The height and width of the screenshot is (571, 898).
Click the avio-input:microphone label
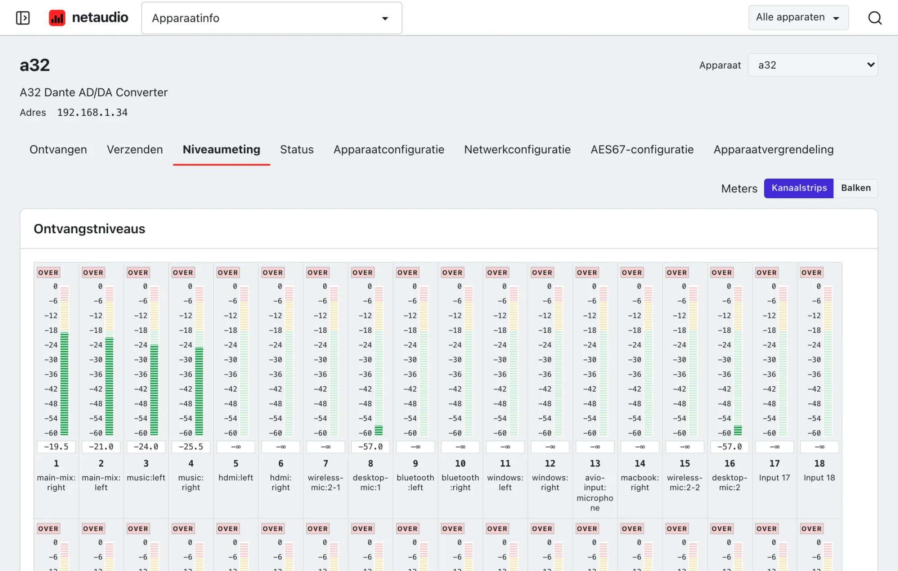[x=595, y=493]
